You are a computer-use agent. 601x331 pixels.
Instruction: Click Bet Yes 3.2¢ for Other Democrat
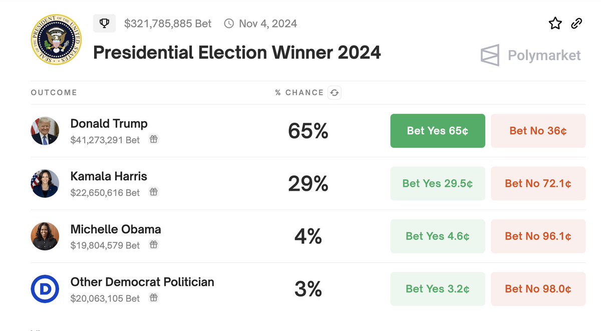[x=437, y=289]
